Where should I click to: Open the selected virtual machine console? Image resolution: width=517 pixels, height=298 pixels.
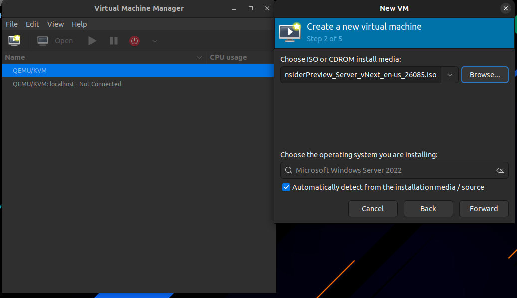pyautogui.click(x=55, y=41)
